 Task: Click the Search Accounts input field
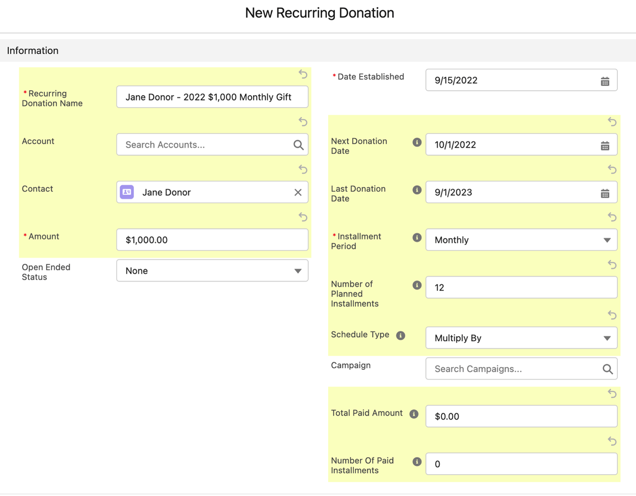pos(212,145)
